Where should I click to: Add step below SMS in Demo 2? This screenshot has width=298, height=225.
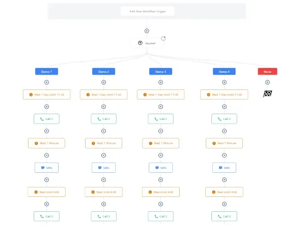(x=104, y=180)
